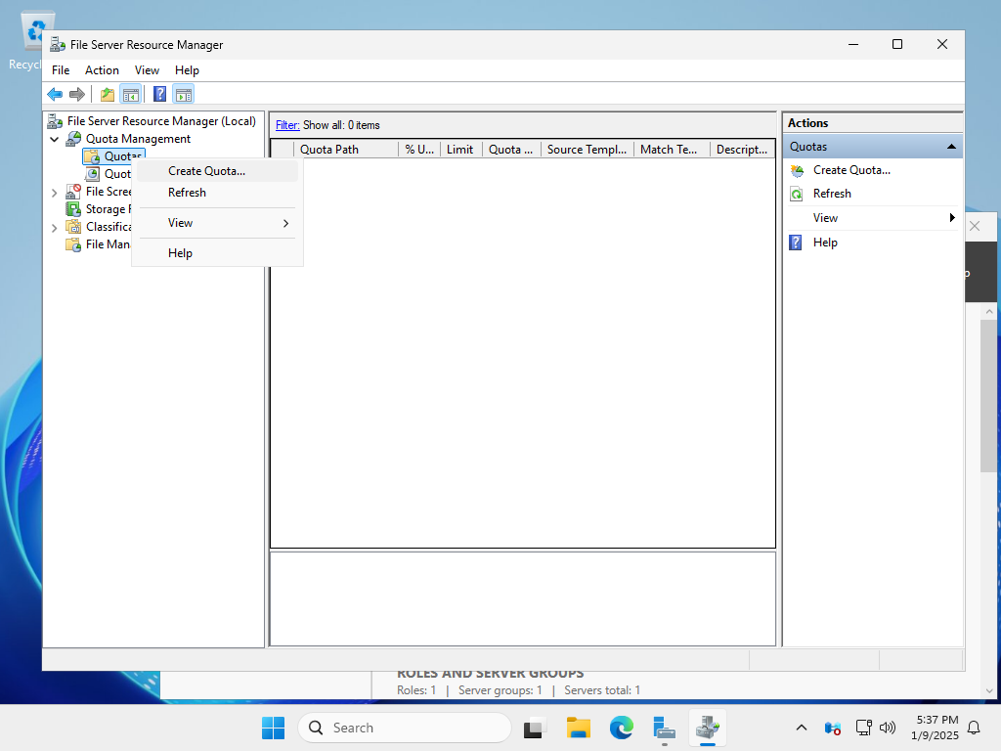Open the Help menu in menu bar

pos(187,70)
